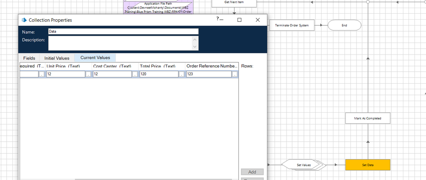The width and height of the screenshot is (426, 180).
Task: Edit the Total Price value 120
Action: tap(159, 74)
